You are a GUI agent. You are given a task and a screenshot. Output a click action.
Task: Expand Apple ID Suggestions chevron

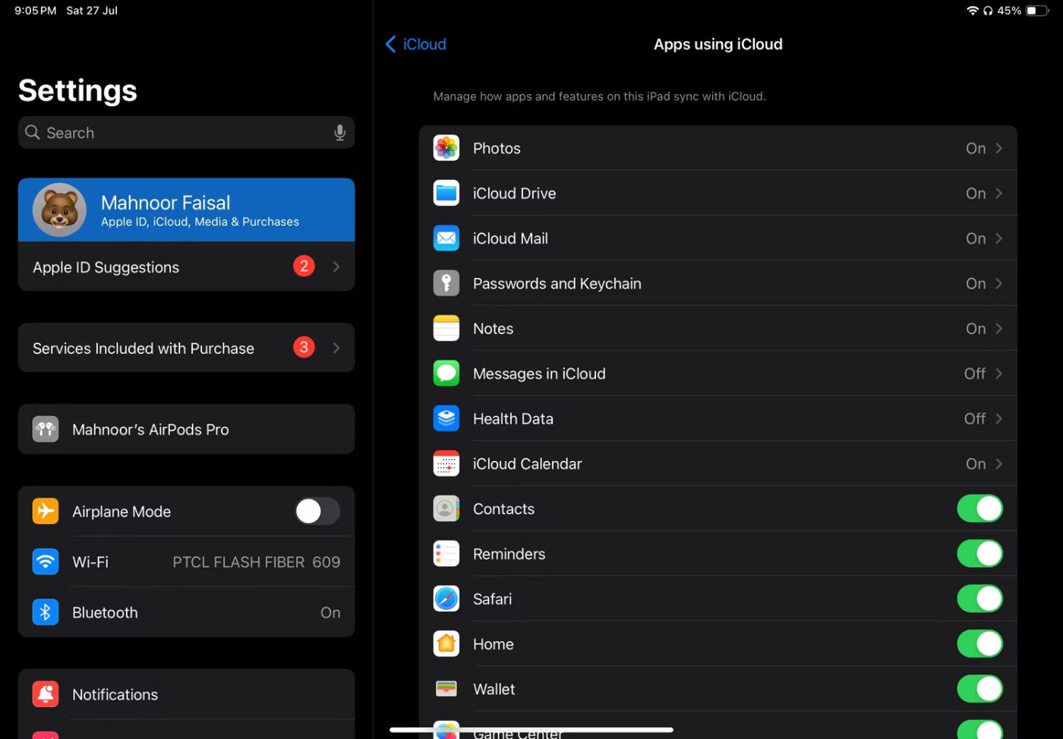pyautogui.click(x=336, y=267)
